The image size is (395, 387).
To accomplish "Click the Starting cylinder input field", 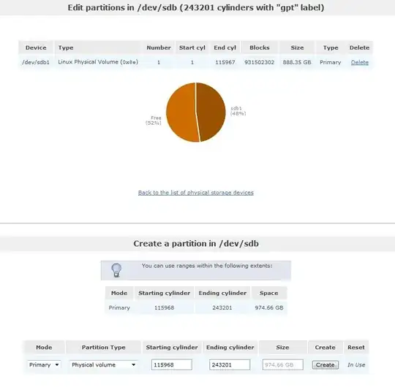I will pos(172,365).
